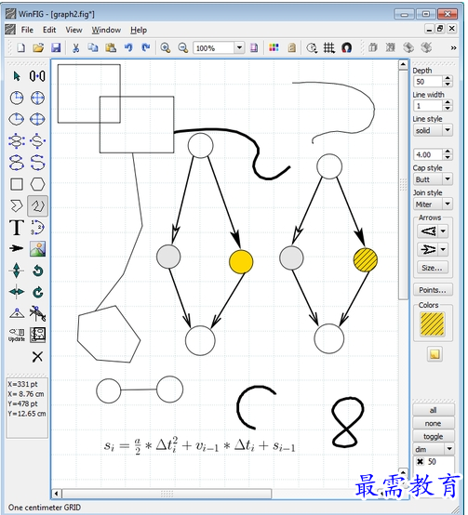
Task: Select the pointer selection tool
Action: coord(17,76)
